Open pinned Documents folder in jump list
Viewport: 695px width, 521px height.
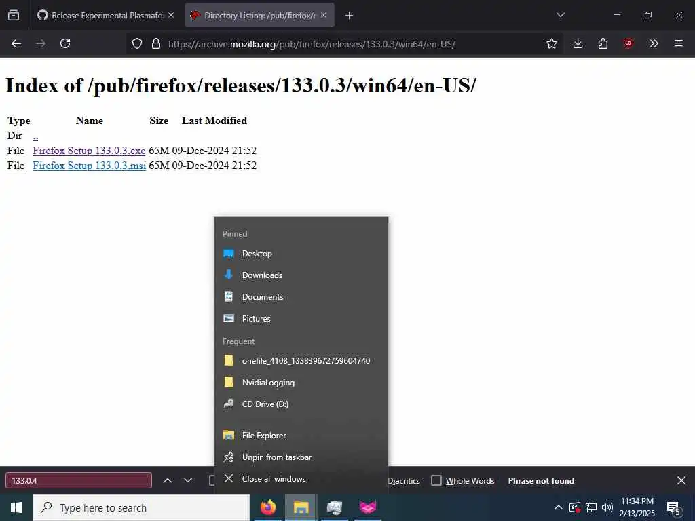pos(301,297)
